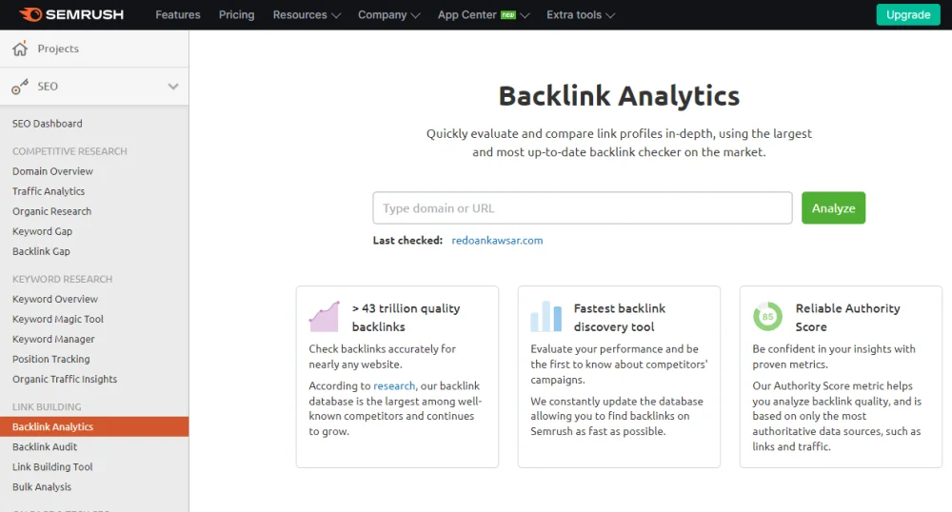Expand the Company dropdown menu
The height and width of the screenshot is (512, 952).
pos(388,14)
